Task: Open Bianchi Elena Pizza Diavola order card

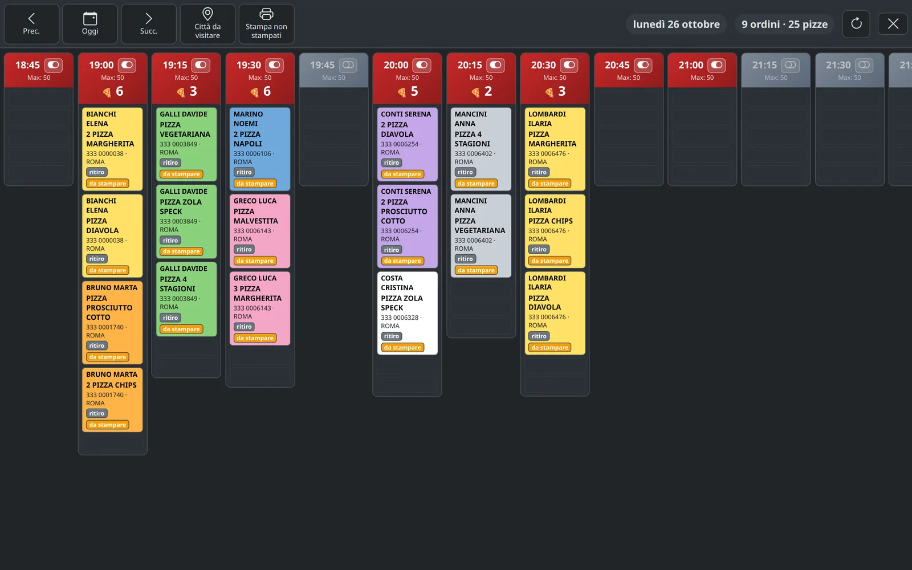Action: [112, 235]
